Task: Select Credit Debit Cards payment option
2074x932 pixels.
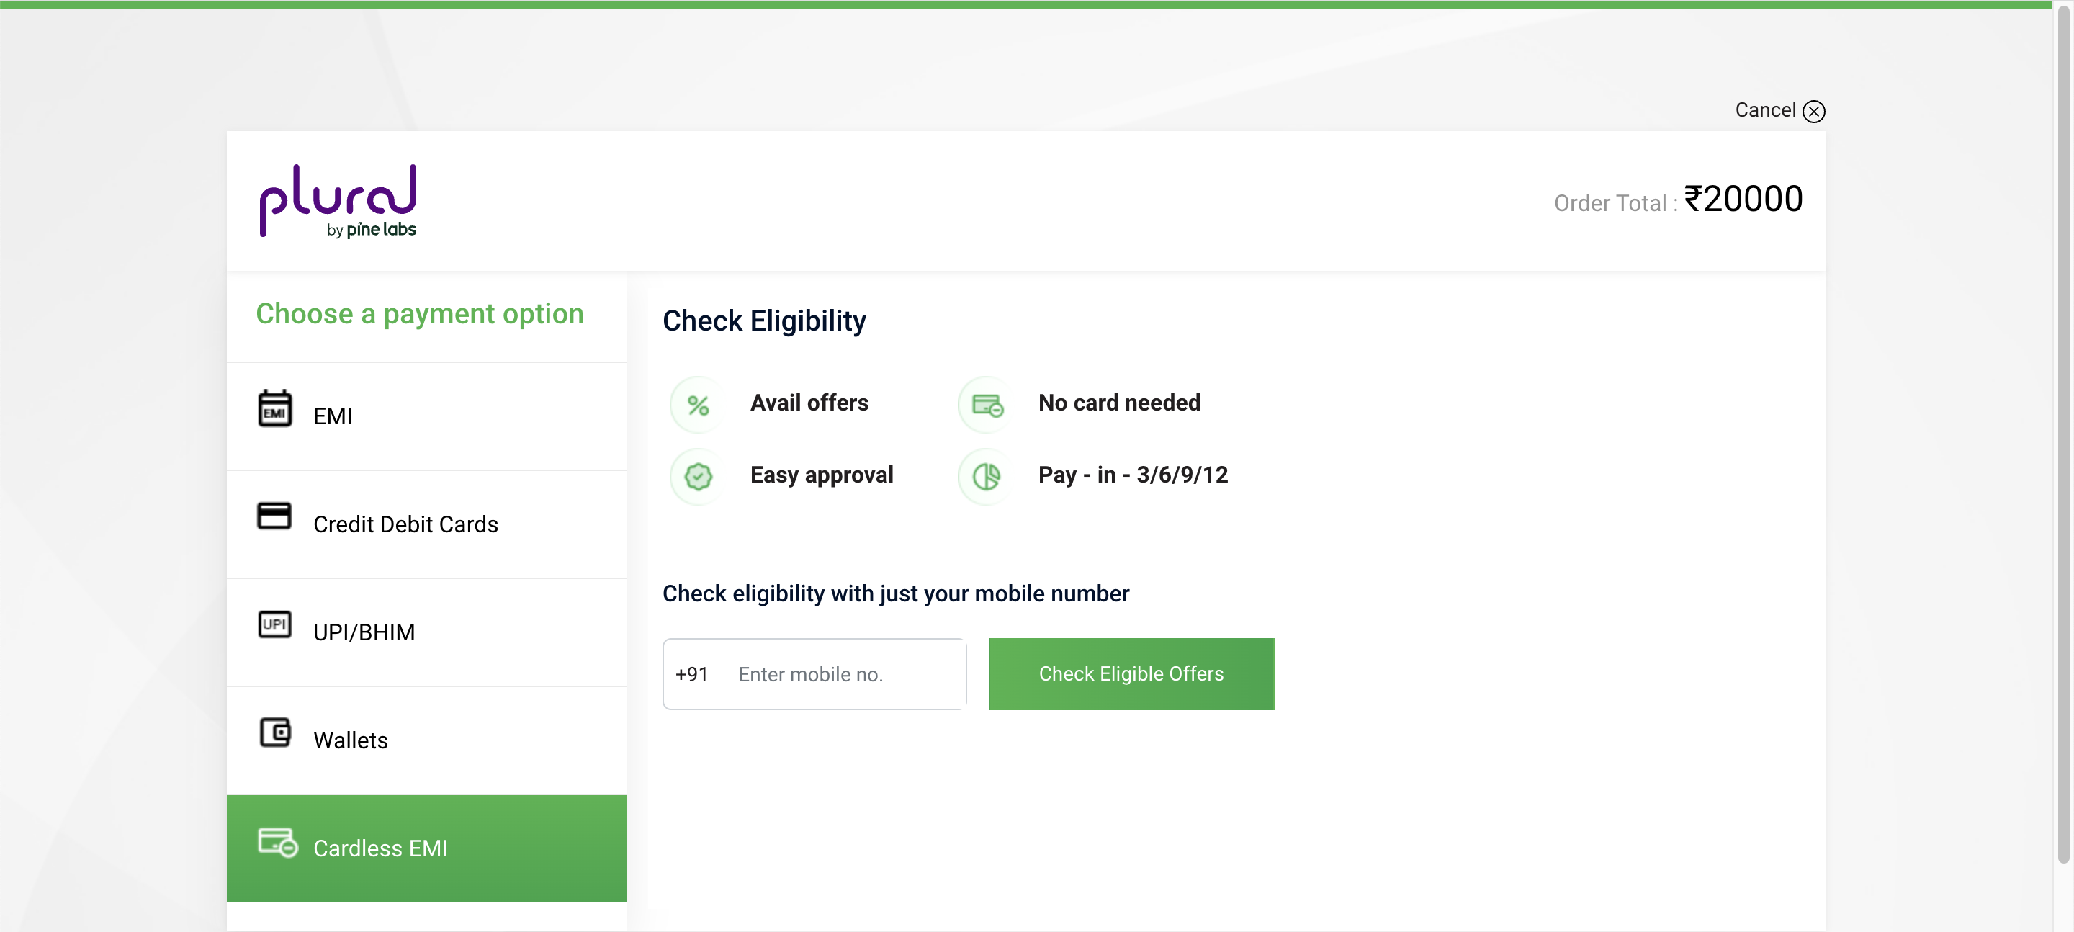Action: point(427,524)
